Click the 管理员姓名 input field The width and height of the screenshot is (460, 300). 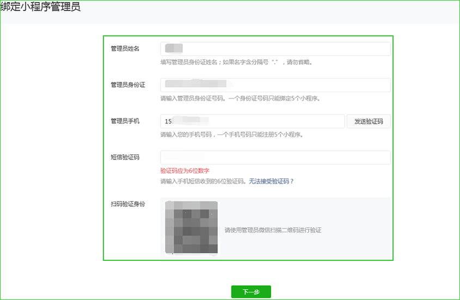coord(275,49)
